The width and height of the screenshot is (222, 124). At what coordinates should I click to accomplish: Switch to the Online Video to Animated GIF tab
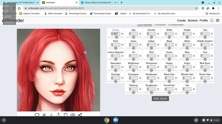[98, 3]
